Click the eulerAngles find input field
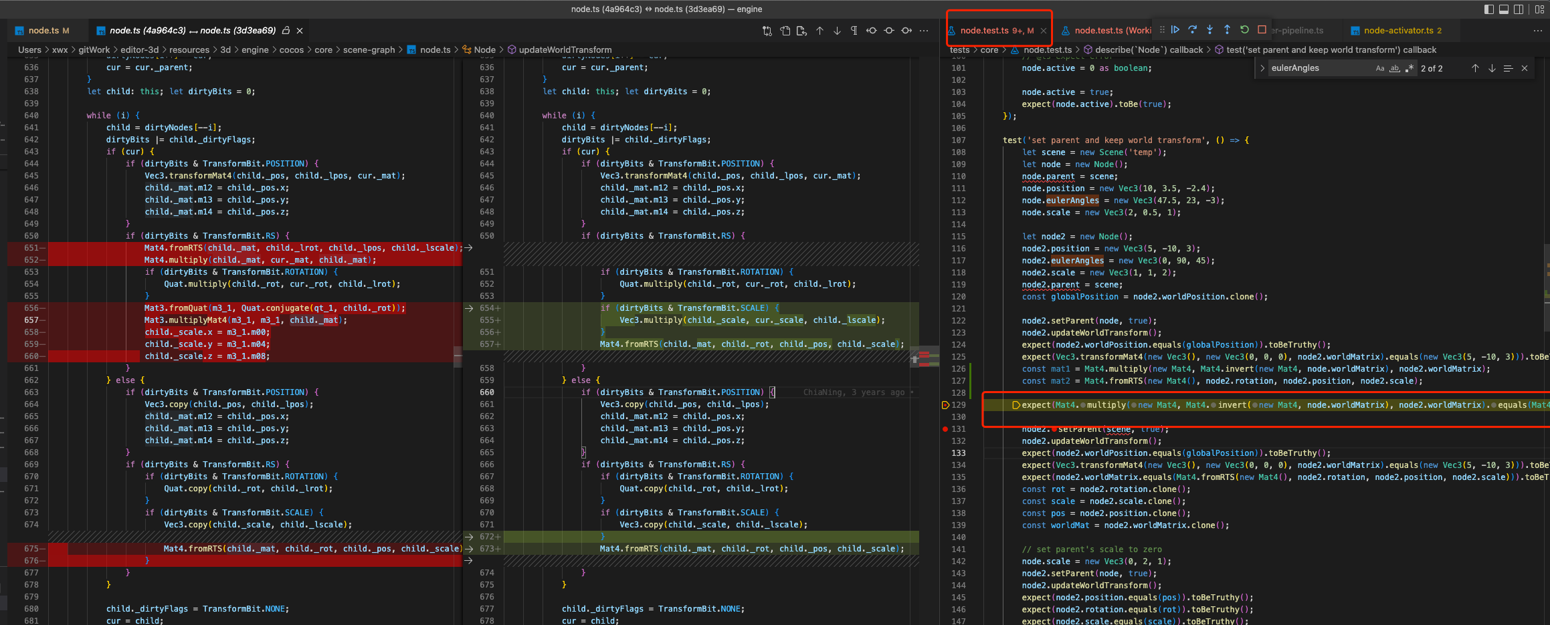 tap(1318, 68)
